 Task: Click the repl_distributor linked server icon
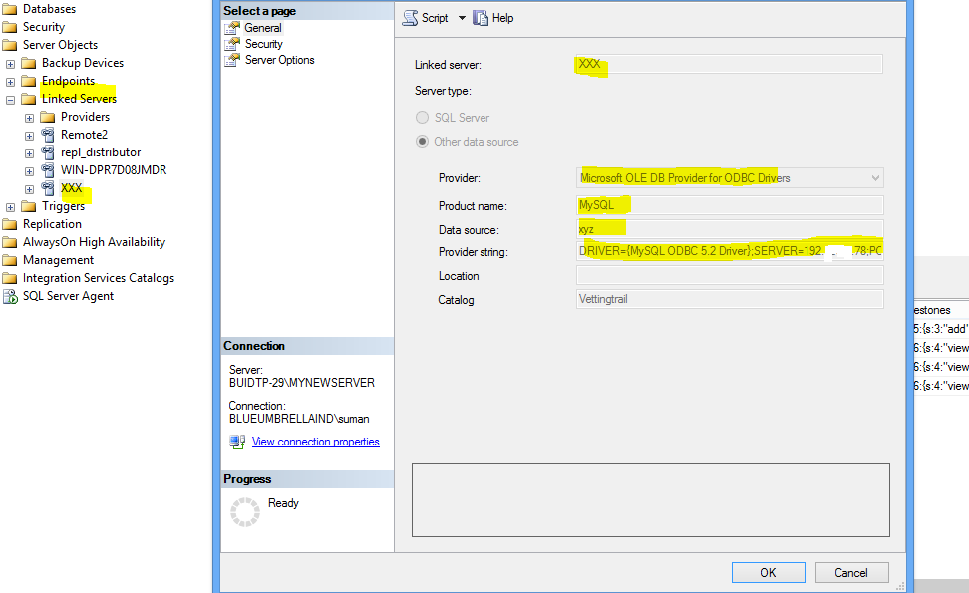48,152
